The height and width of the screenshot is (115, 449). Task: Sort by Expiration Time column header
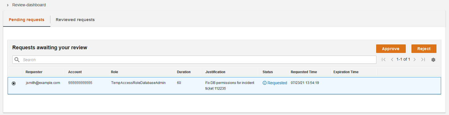[x=346, y=72]
